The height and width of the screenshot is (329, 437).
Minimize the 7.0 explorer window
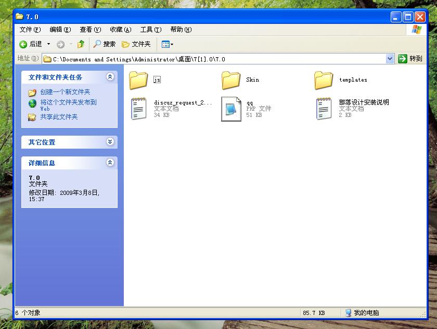pos(395,17)
